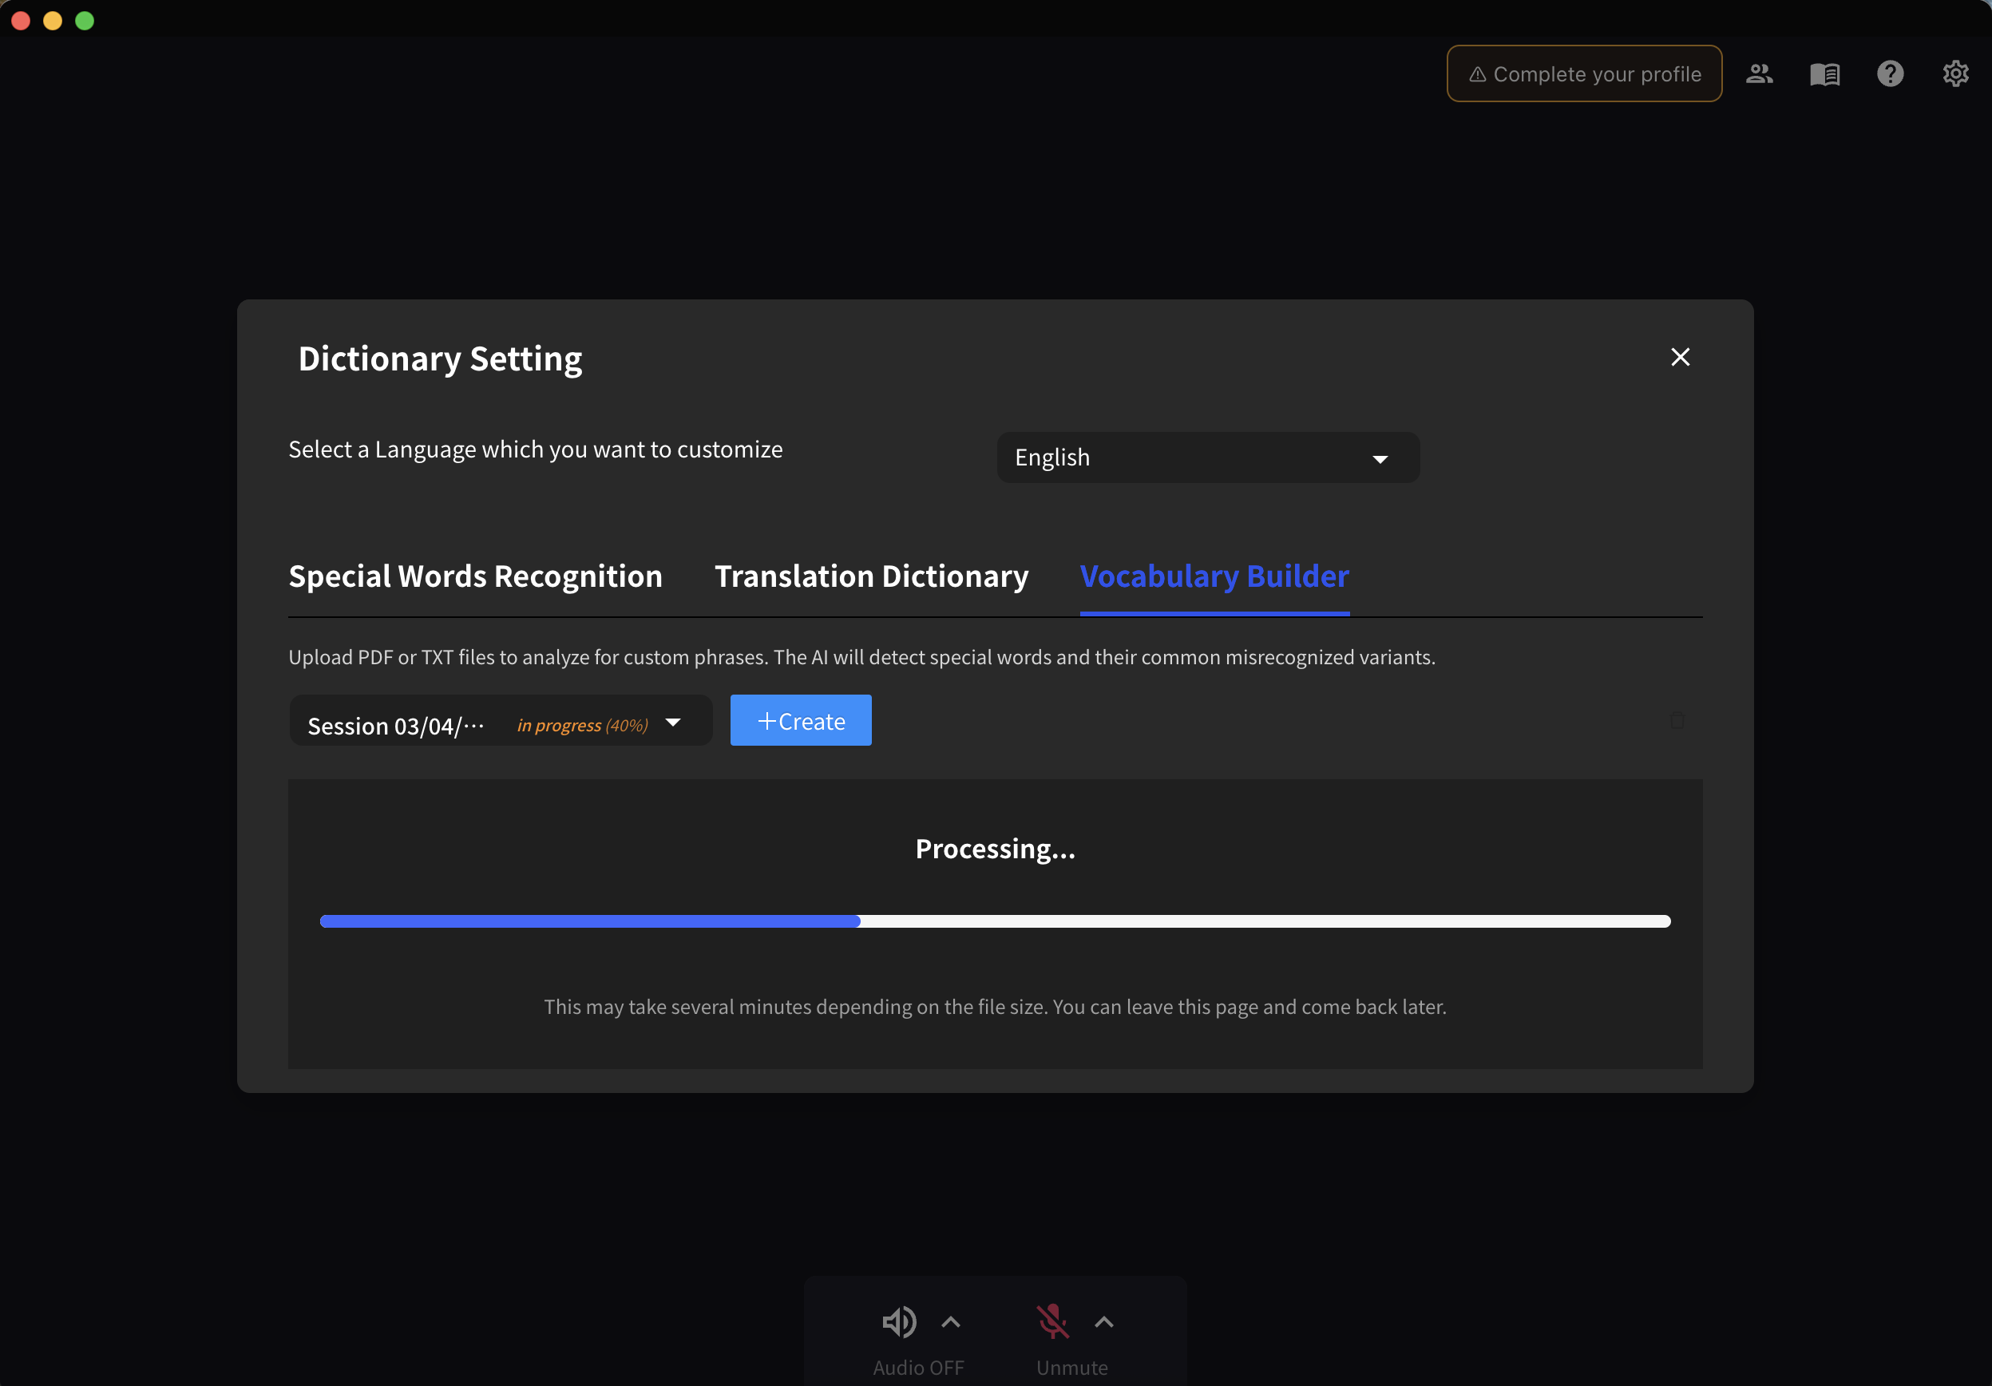Click the trash delete session icon
Image resolution: width=1992 pixels, height=1386 pixels.
pyautogui.click(x=1677, y=720)
